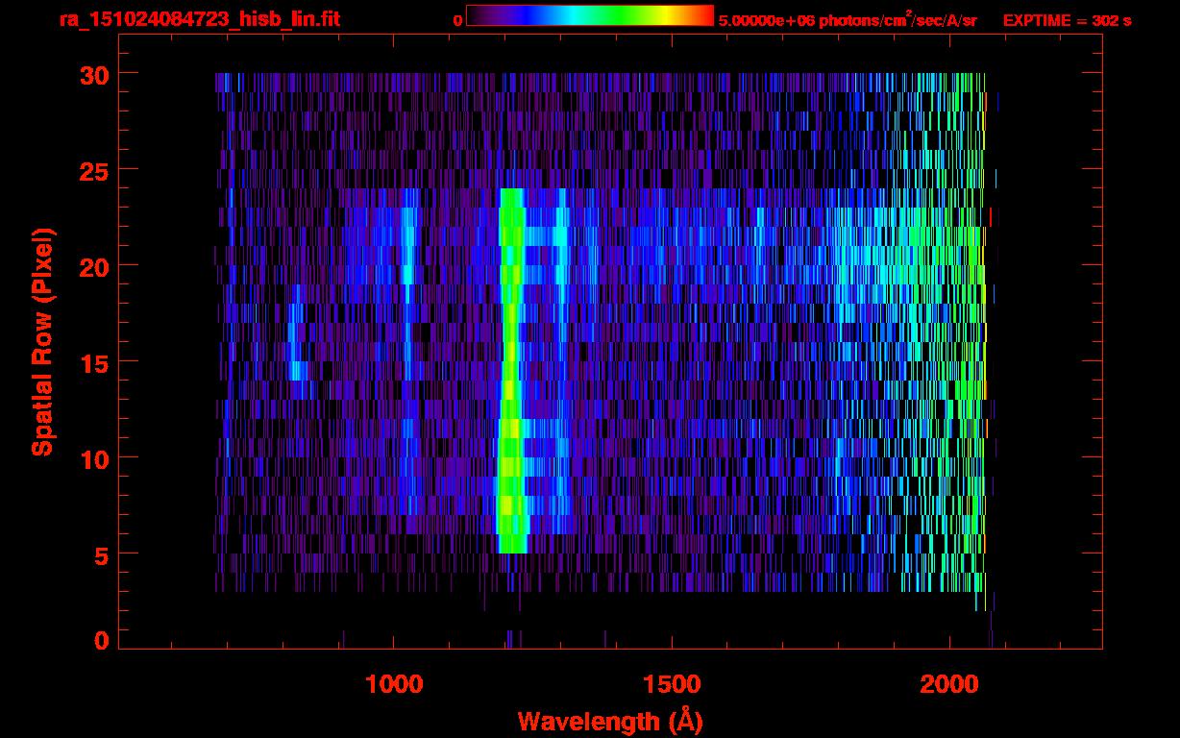Click the 5.00000e+06 photons/cm²/sec/A/sr label
Image resolution: width=1180 pixels, height=738 pixels.
point(848,19)
